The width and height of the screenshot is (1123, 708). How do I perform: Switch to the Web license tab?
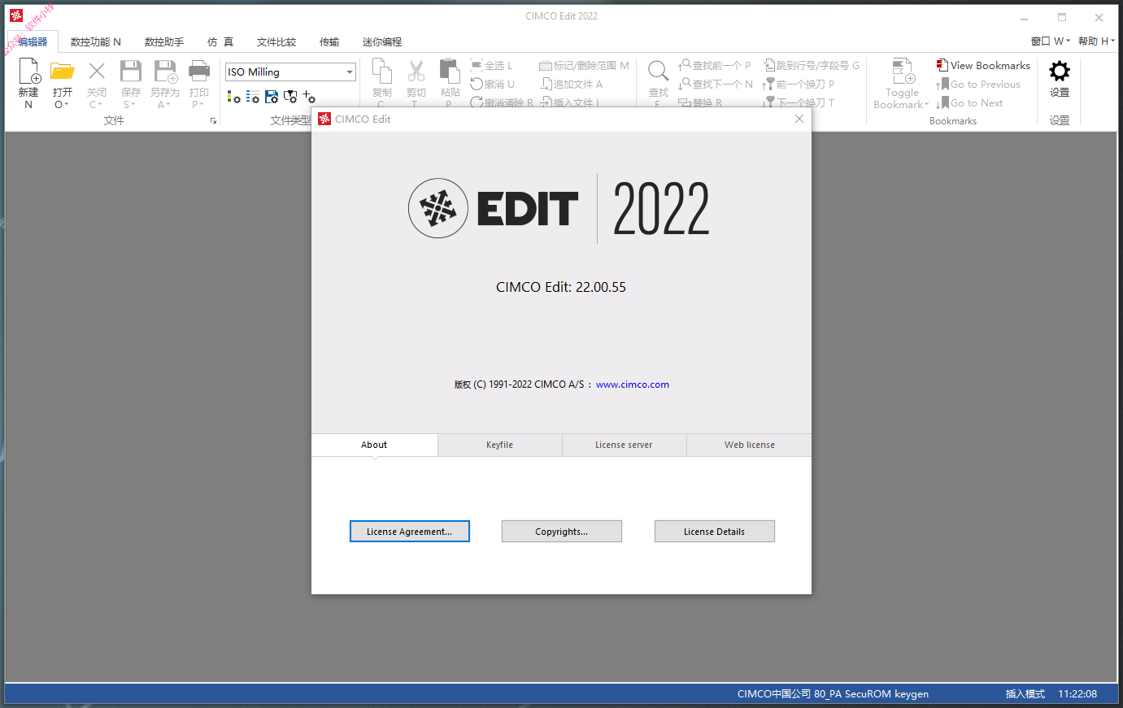click(x=750, y=445)
